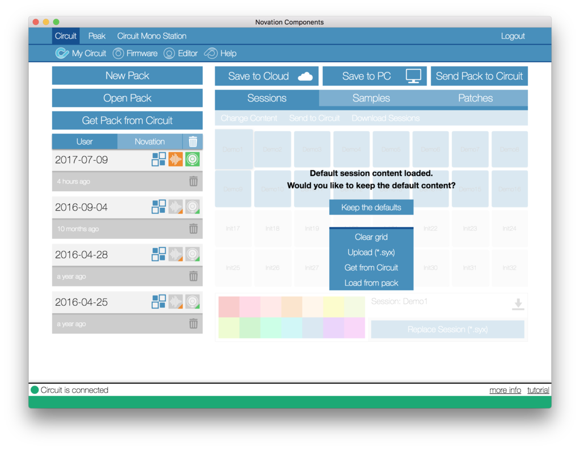The image size is (580, 449).
Task: Open the 2016-04-28 pack name
Action: click(x=82, y=255)
